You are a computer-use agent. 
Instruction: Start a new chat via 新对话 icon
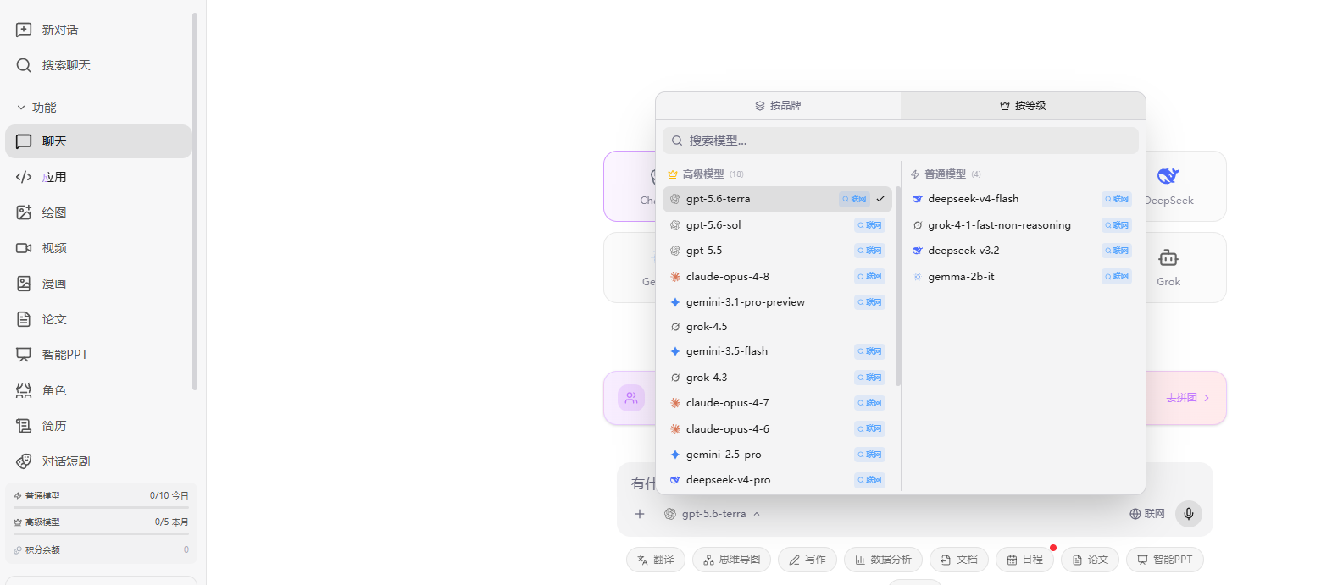(24, 30)
